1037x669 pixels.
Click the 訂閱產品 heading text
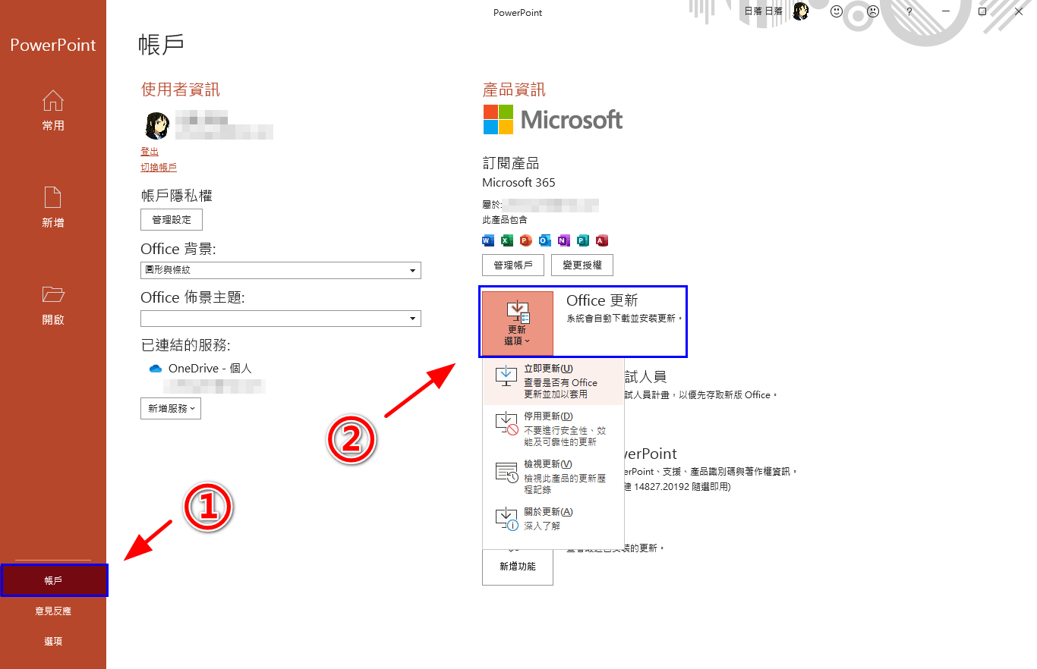pyautogui.click(x=511, y=164)
